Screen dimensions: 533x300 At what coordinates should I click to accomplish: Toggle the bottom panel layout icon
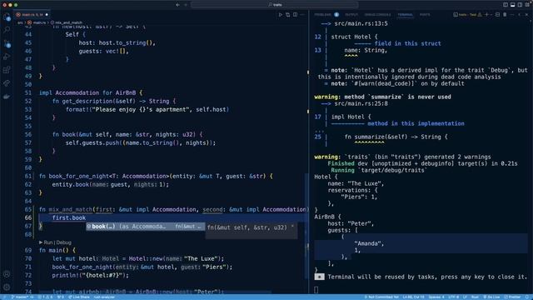point(513,5)
